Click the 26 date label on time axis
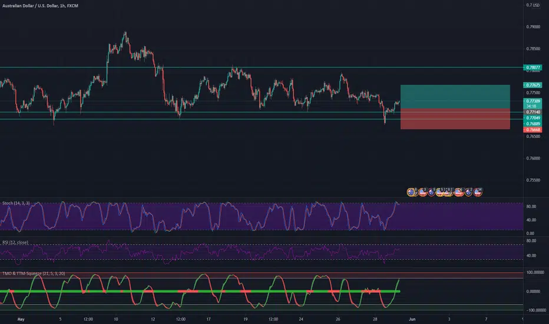549x324 pixels. pos(338,319)
